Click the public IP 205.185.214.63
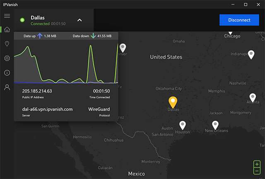The width and height of the screenshot is (265, 179). coord(37,91)
